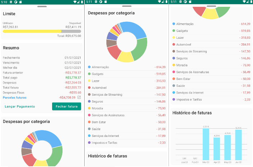Click the green Gadgets dot in the middle panel
Image resolution: width=253 pixels, height=167 pixels.
[x=89, y=74]
